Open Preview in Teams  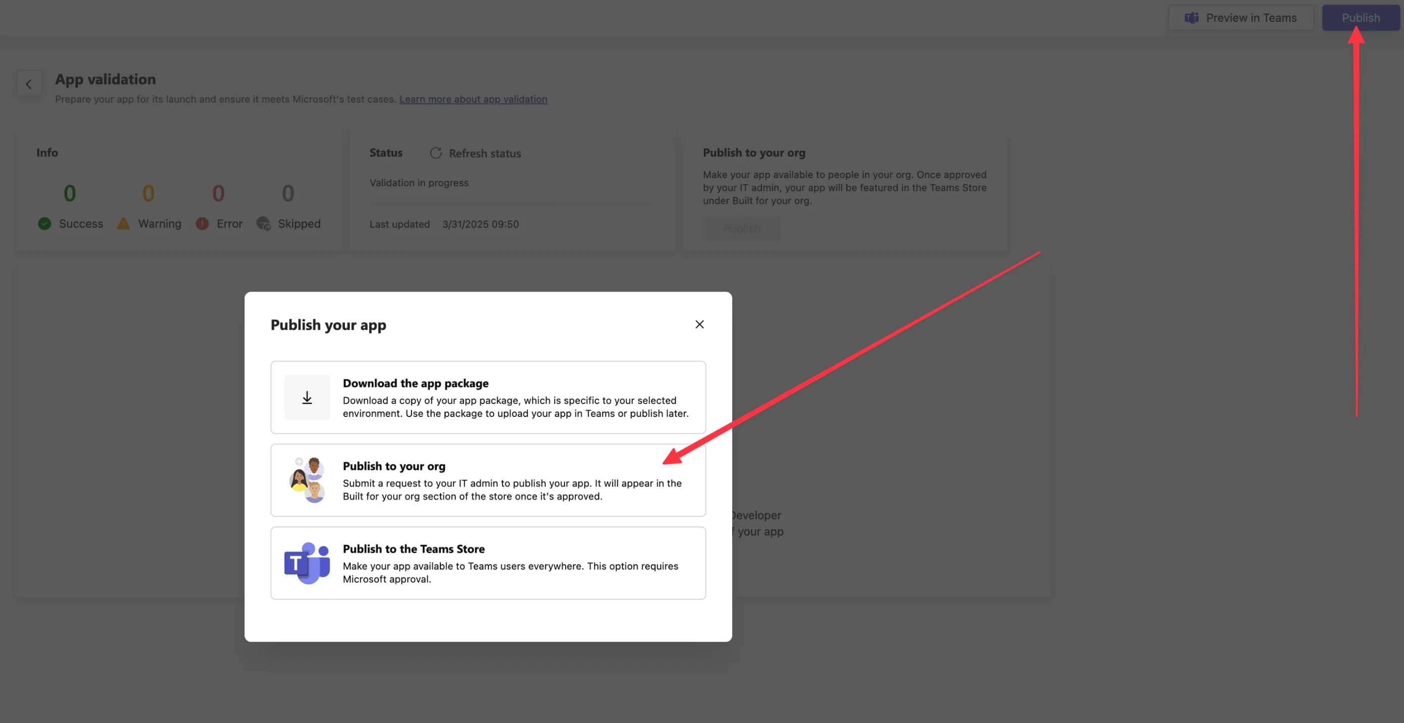pyautogui.click(x=1241, y=18)
